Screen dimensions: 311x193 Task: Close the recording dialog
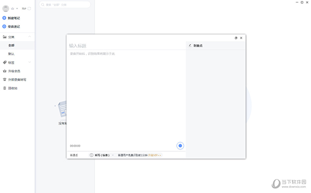tap(241, 38)
